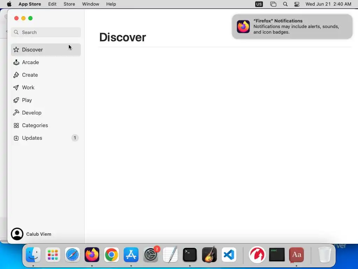Click the Firefox Notifications banner
358x269 pixels.
(x=292, y=27)
